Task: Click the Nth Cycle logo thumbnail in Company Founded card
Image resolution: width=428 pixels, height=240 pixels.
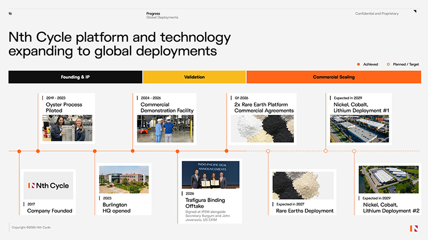Action: 49,185
